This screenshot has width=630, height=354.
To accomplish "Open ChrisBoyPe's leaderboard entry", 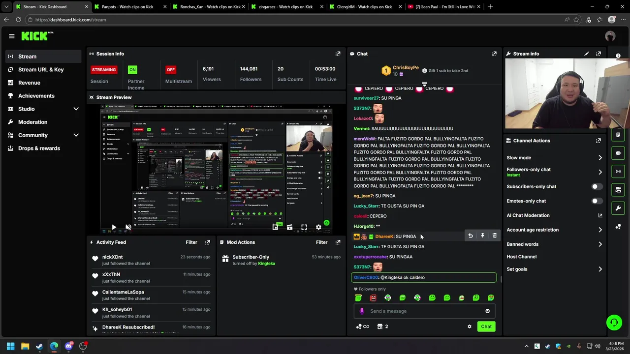I will pyautogui.click(x=401, y=71).
